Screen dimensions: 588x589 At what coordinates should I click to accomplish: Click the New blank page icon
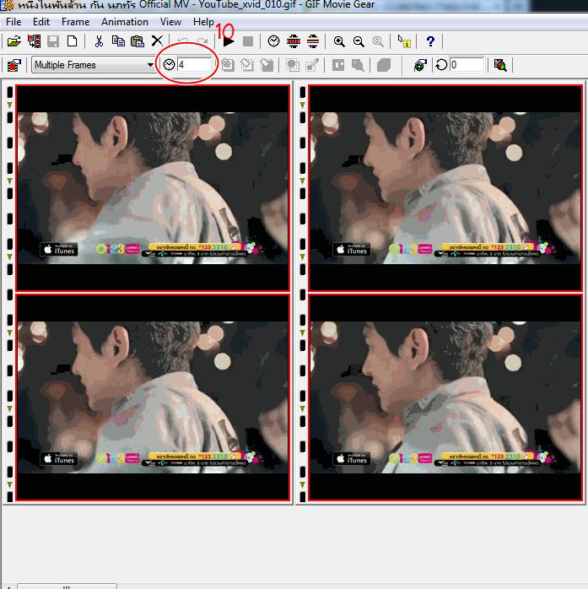pos(72,41)
